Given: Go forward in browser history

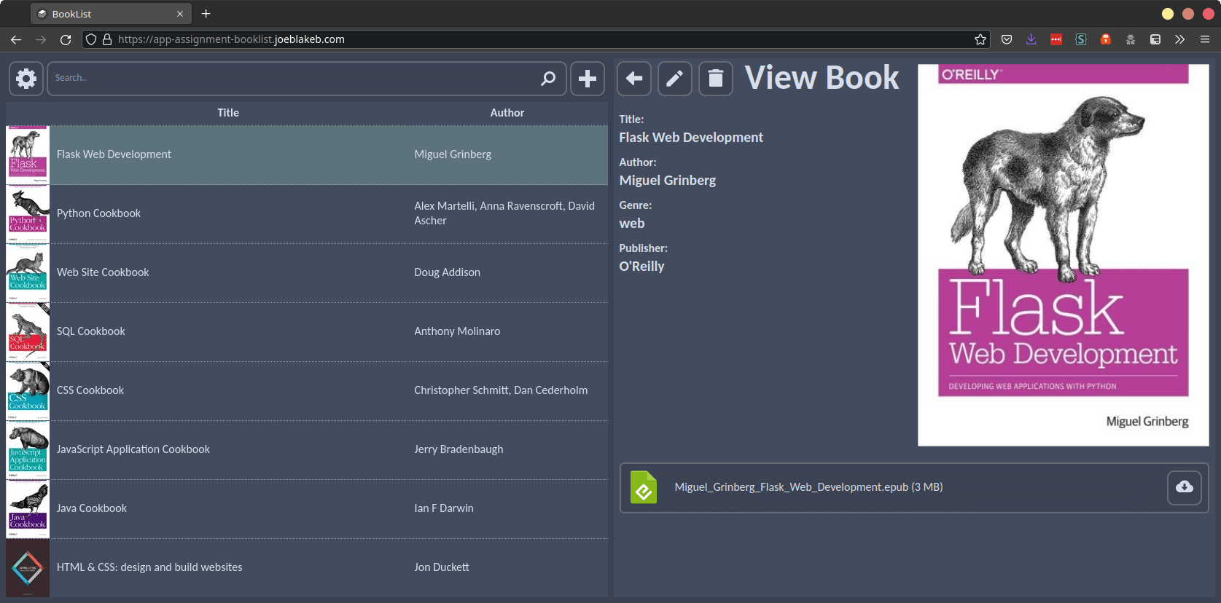Looking at the screenshot, I should pos(41,39).
